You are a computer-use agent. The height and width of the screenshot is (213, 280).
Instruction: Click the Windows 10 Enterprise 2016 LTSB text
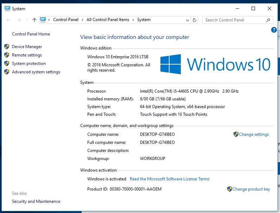pyautogui.click(x=118, y=56)
